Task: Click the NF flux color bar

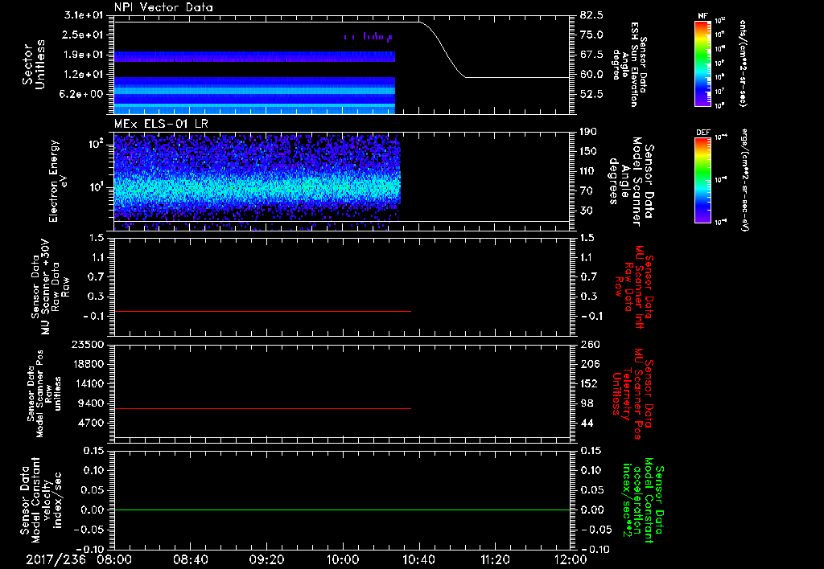Action: pyautogui.click(x=702, y=63)
